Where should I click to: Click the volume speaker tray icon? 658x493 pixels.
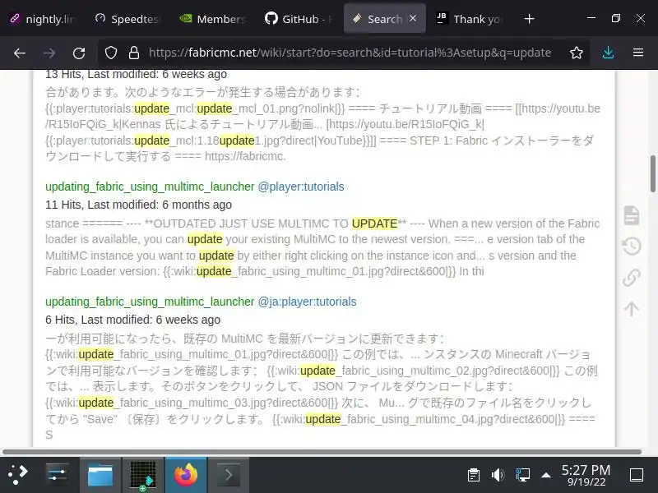click(498, 475)
